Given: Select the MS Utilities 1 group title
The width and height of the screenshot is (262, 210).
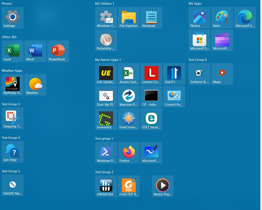Looking at the screenshot, I should tap(104, 4).
